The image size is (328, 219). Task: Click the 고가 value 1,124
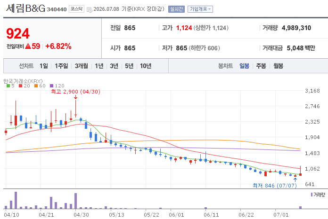(184, 28)
